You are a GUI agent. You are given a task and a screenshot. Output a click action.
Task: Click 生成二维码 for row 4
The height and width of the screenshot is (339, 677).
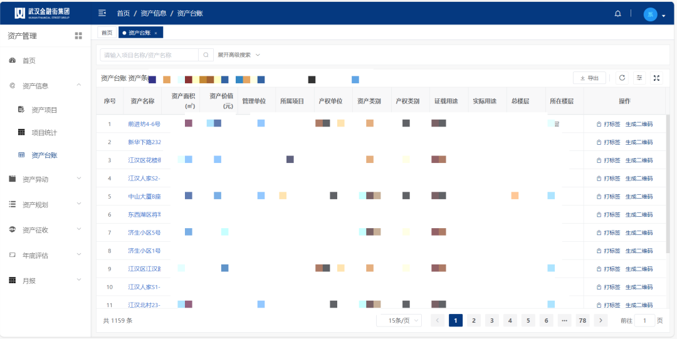[639, 179]
